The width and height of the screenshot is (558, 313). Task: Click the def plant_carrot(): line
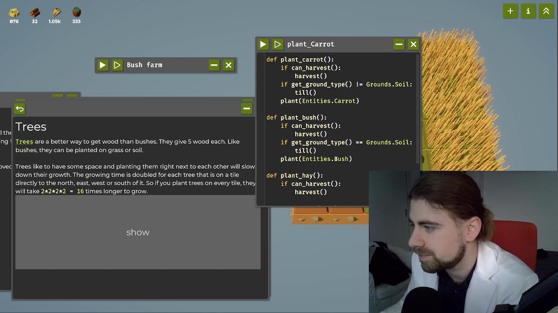(x=300, y=60)
